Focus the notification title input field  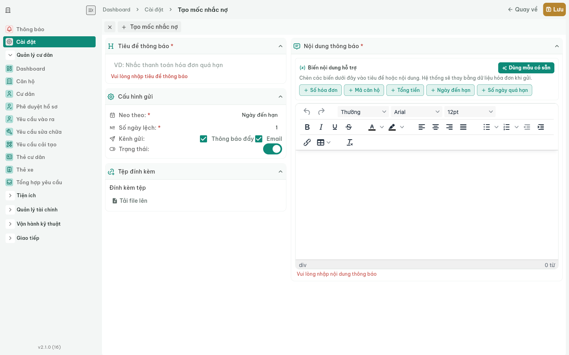(196, 65)
